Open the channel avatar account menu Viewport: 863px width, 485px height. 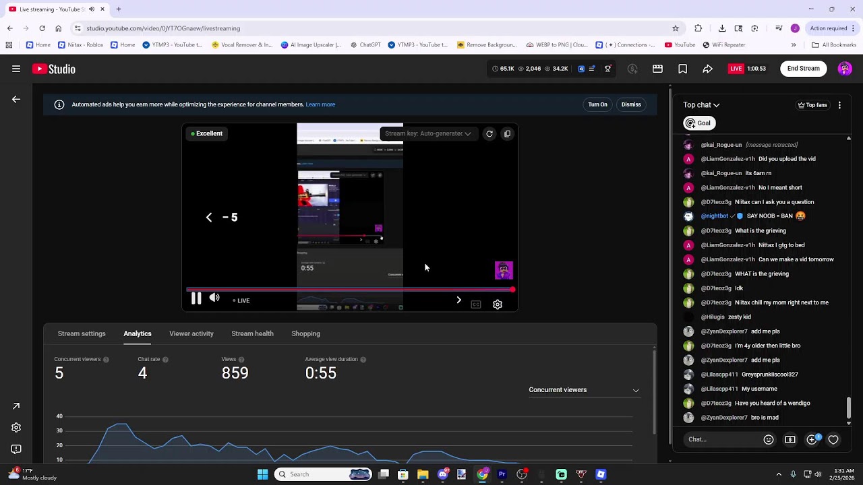click(x=845, y=69)
